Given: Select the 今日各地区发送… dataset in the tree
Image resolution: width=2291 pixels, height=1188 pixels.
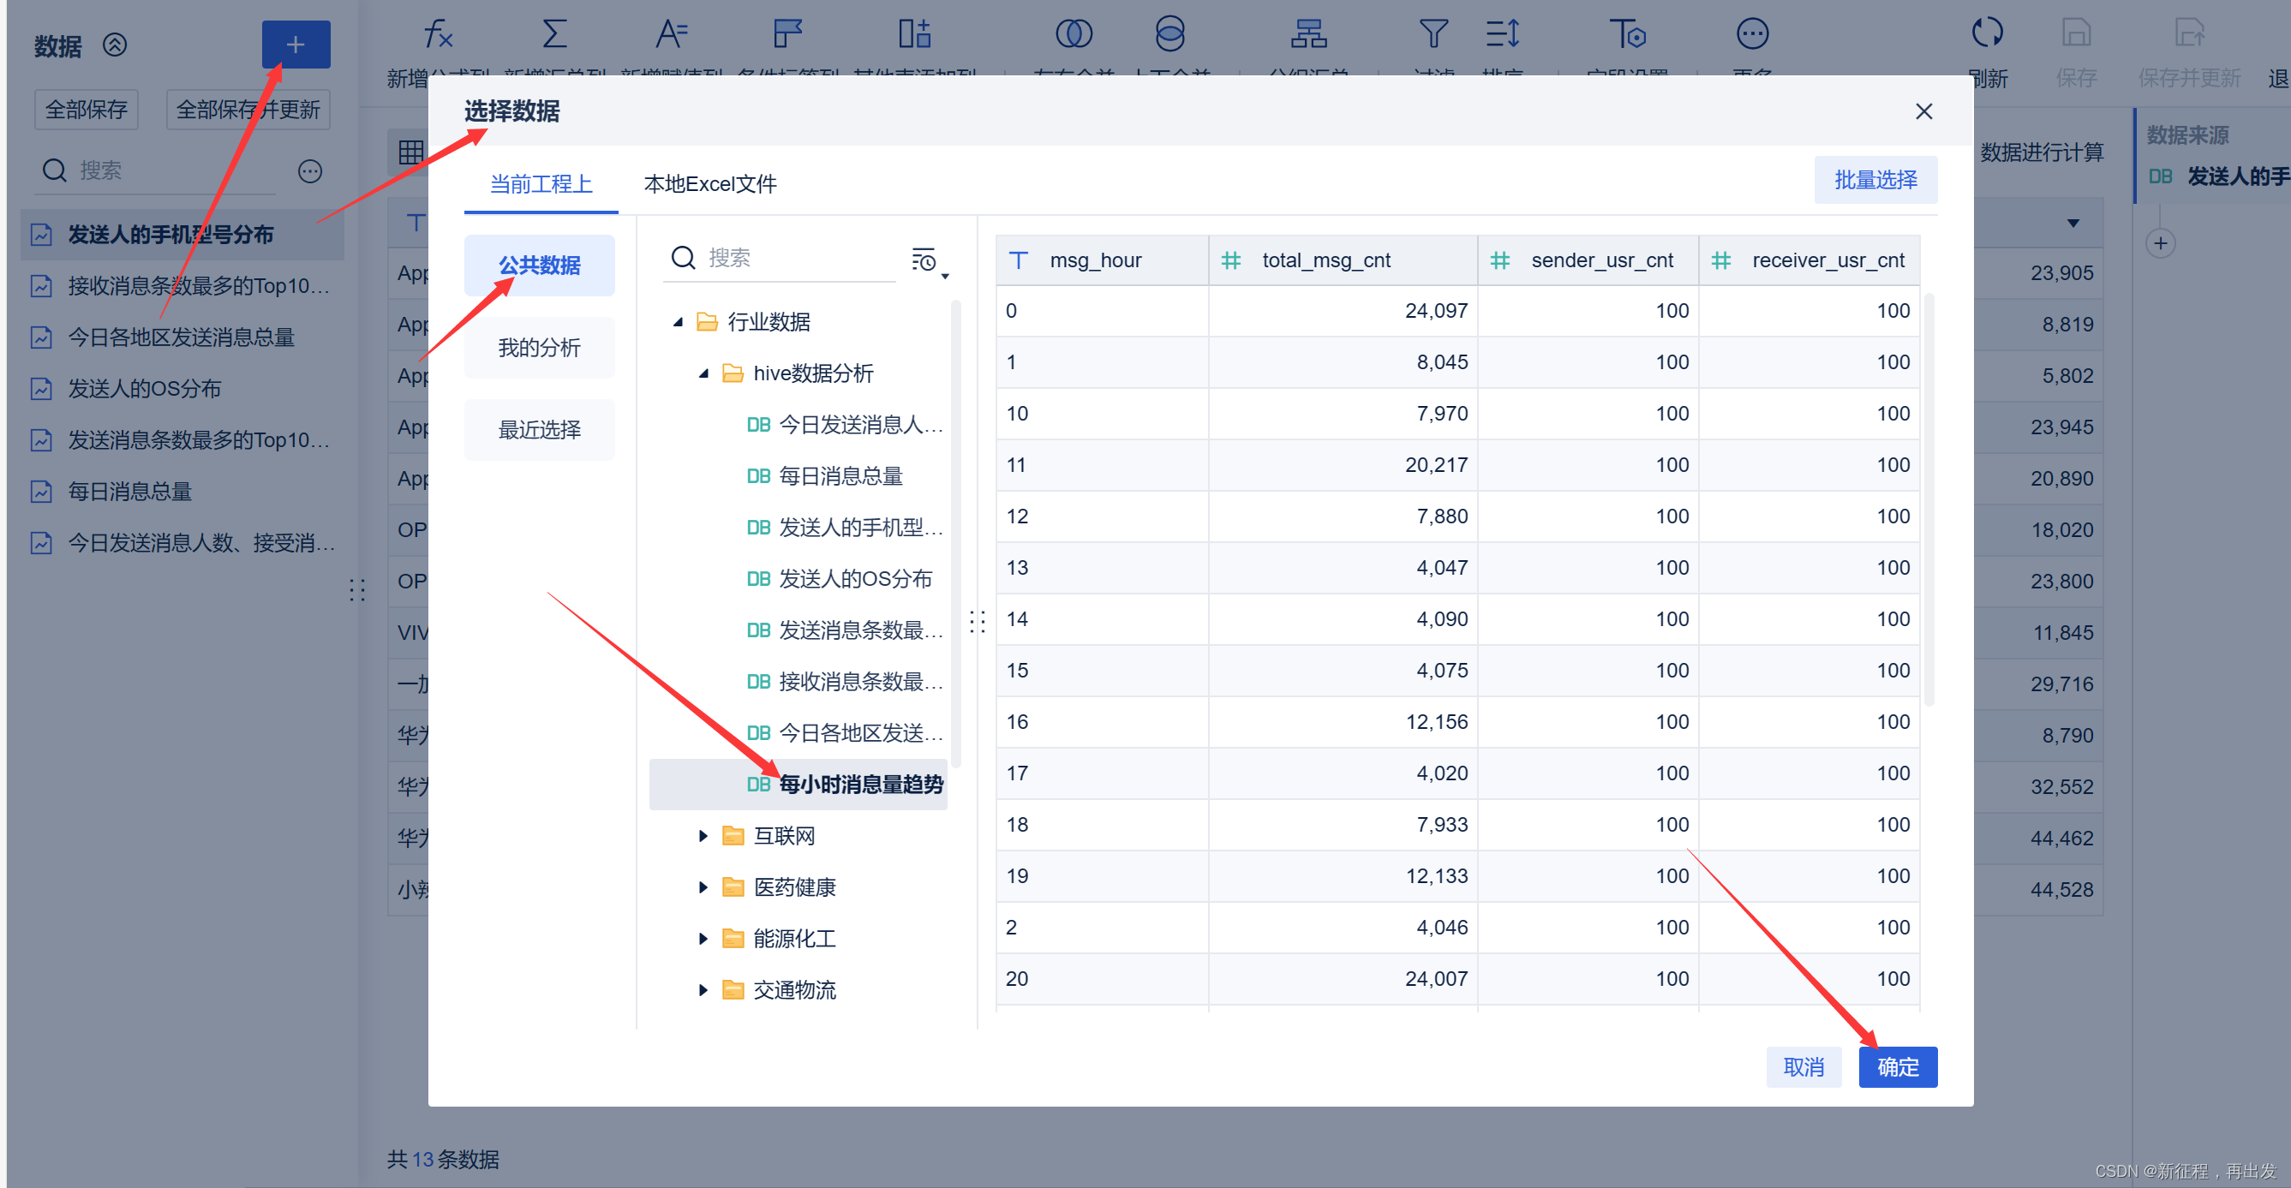Looking at the screenshot, I should tap(798, 733).
